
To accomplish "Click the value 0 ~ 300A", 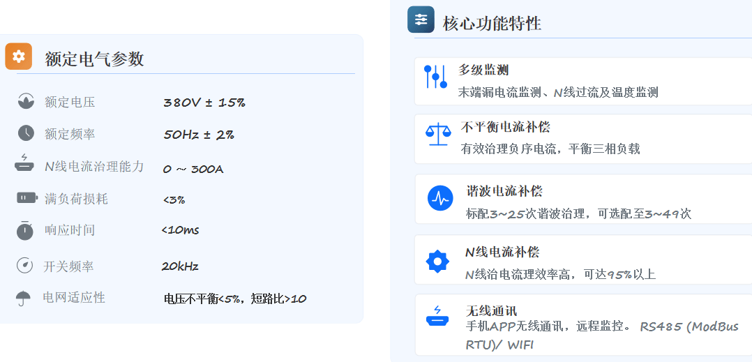I will [193, 169].
